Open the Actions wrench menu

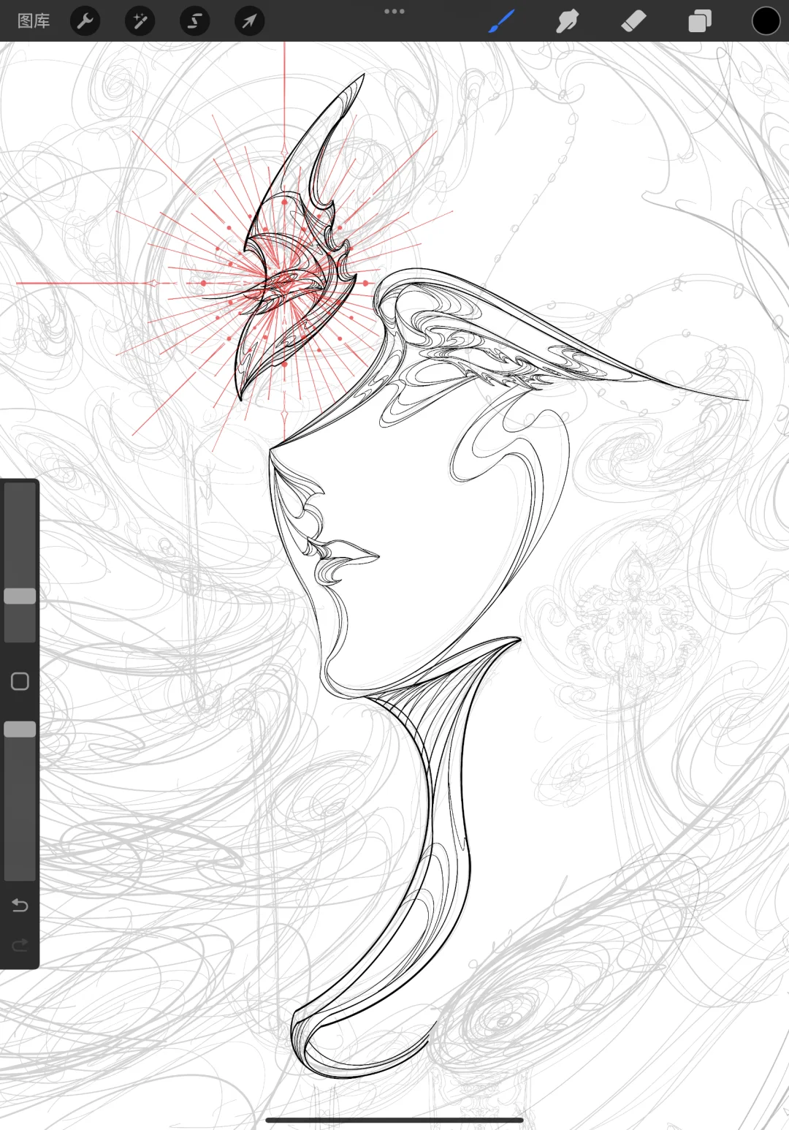point(85,21)
